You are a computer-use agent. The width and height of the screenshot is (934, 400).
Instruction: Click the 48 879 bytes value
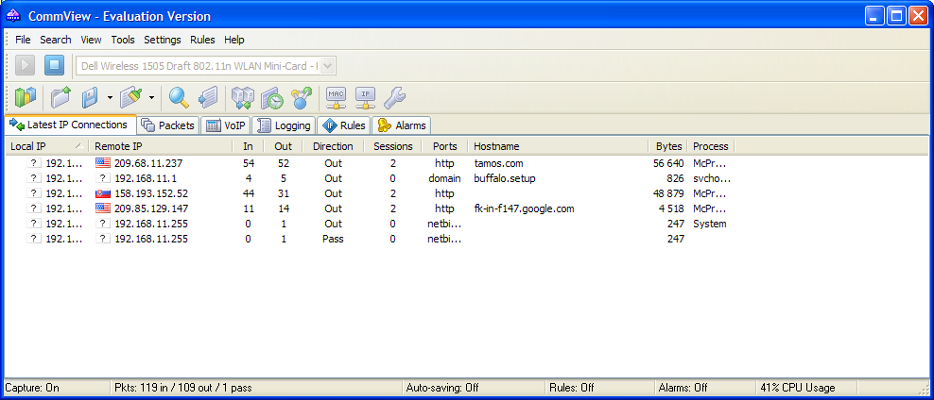[x=668, y=193]
